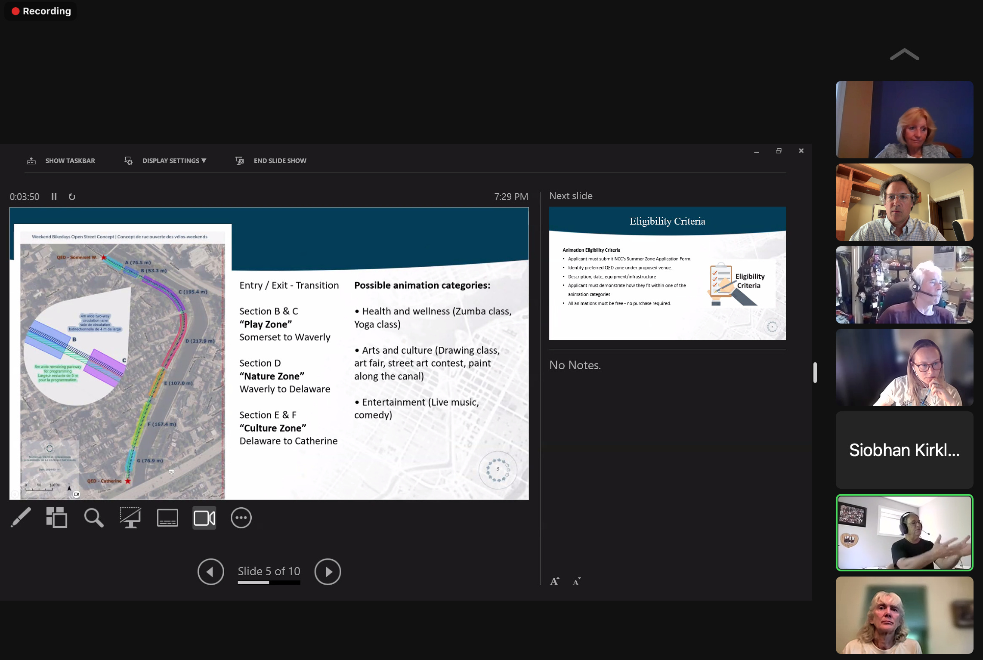983x660 pixels.
Task: Toggle the camera cameo button
Action: tap(204, 518)
